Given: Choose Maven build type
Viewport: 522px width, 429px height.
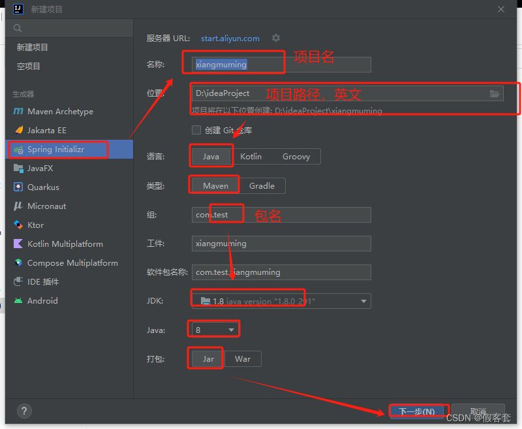Looking at the screenshot, I should [216, 186].
